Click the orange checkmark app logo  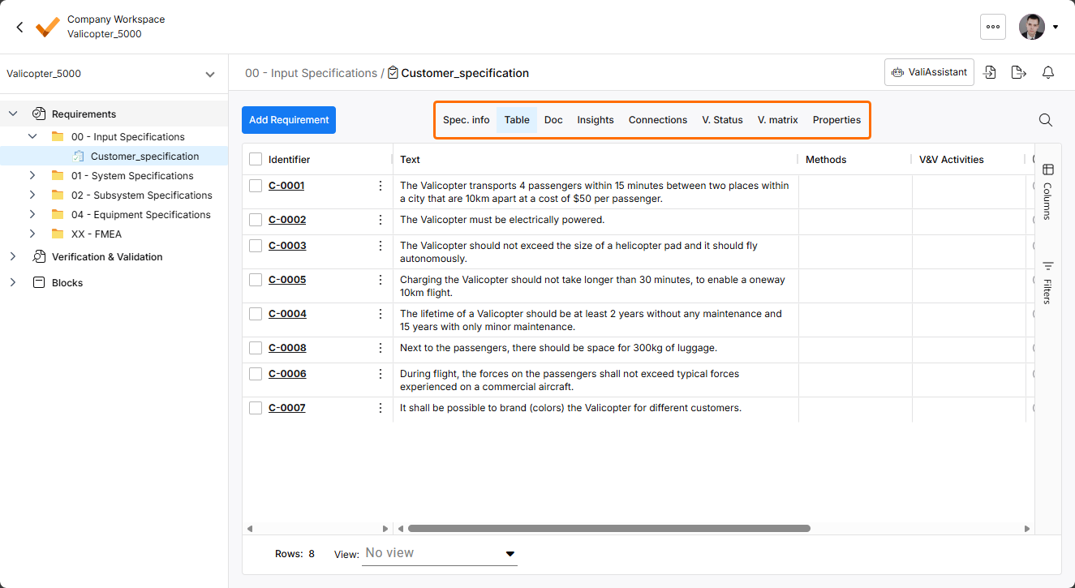48,27
